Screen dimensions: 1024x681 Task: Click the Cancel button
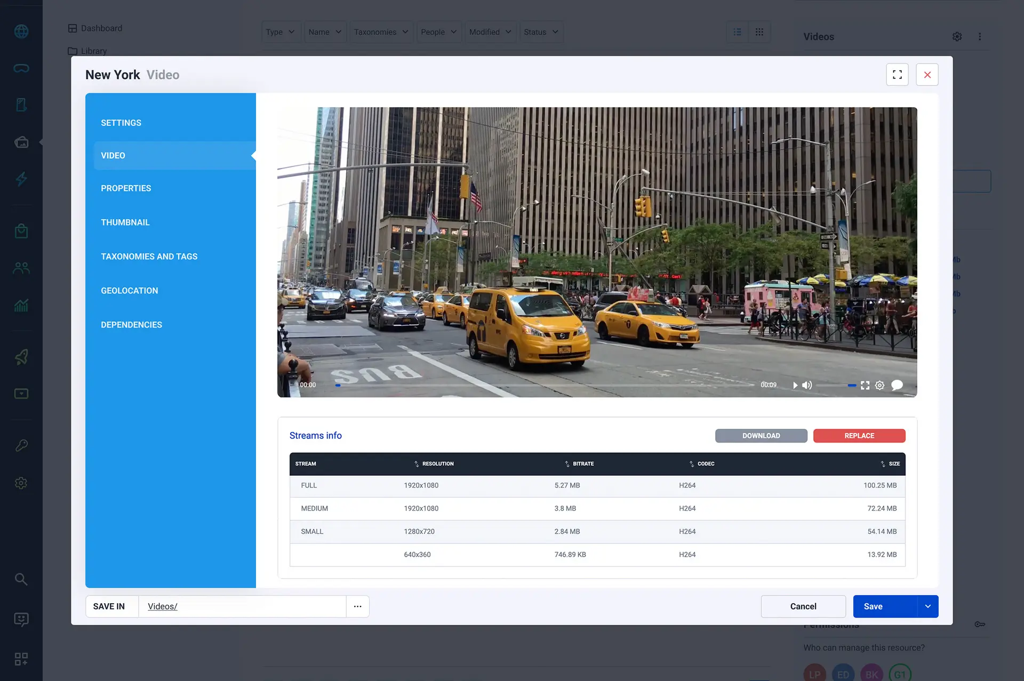pyautogui.click(x=803, y=606)
